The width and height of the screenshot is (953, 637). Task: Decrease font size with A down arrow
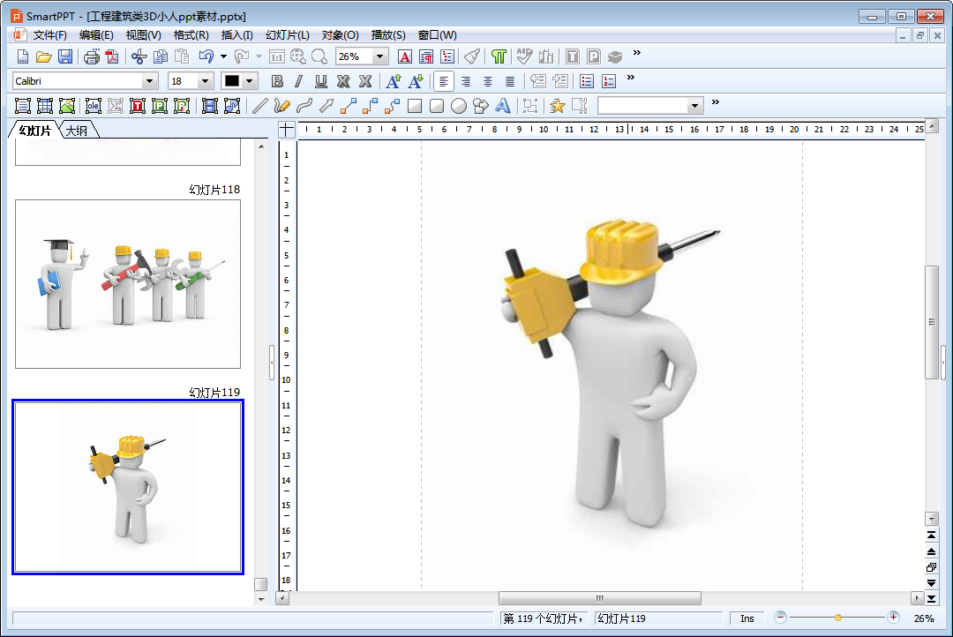click(416, 81)
